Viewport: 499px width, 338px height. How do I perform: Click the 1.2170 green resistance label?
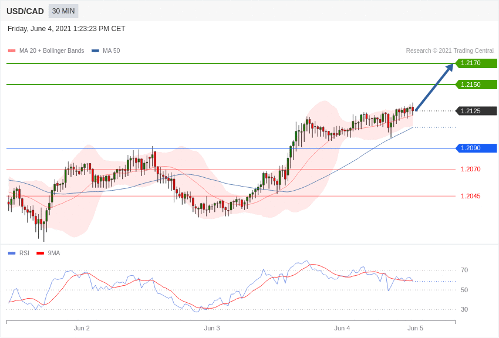pyautogui.click(x=476, y=63)
